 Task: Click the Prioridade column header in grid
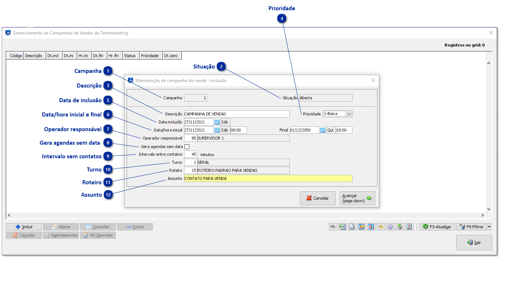click(x=151, y=56)
